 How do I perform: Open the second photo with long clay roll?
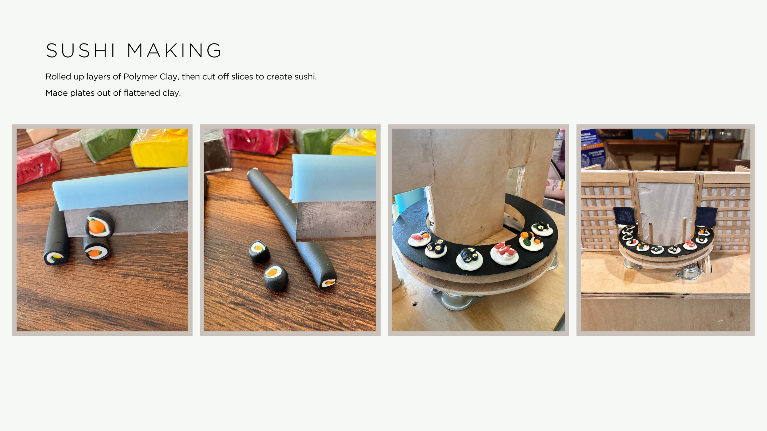point(290,230)
